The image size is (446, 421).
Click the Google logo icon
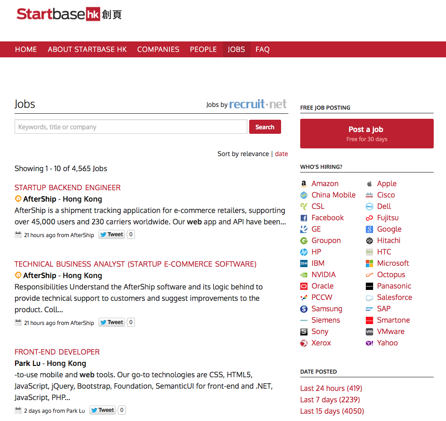[369, 229]
